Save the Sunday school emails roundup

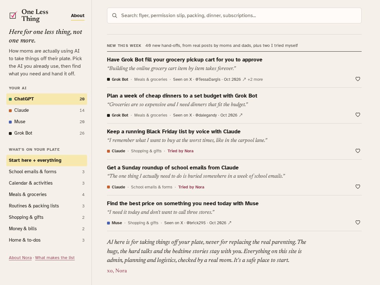tap(358, 187)
